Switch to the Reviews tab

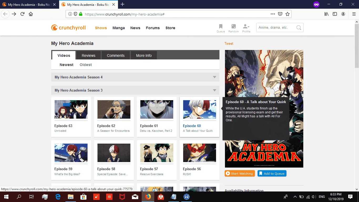click(x=89, y=55)
